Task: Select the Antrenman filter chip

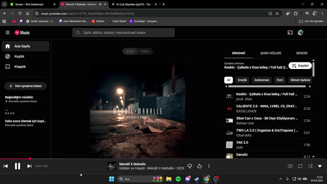Action: [x=262, y=80]
